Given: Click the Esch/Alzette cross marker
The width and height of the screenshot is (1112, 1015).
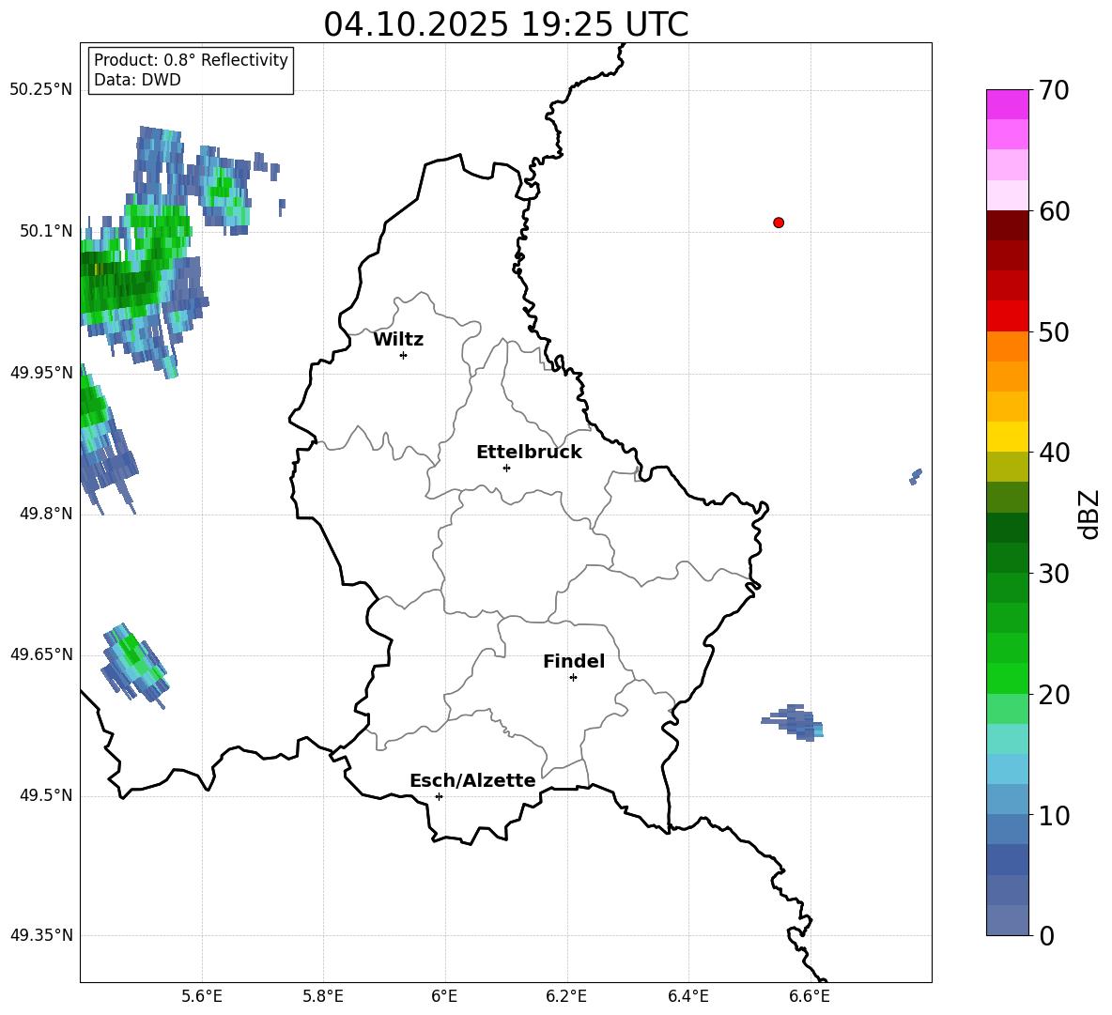Looking at the screenshot, I should 439,796.
